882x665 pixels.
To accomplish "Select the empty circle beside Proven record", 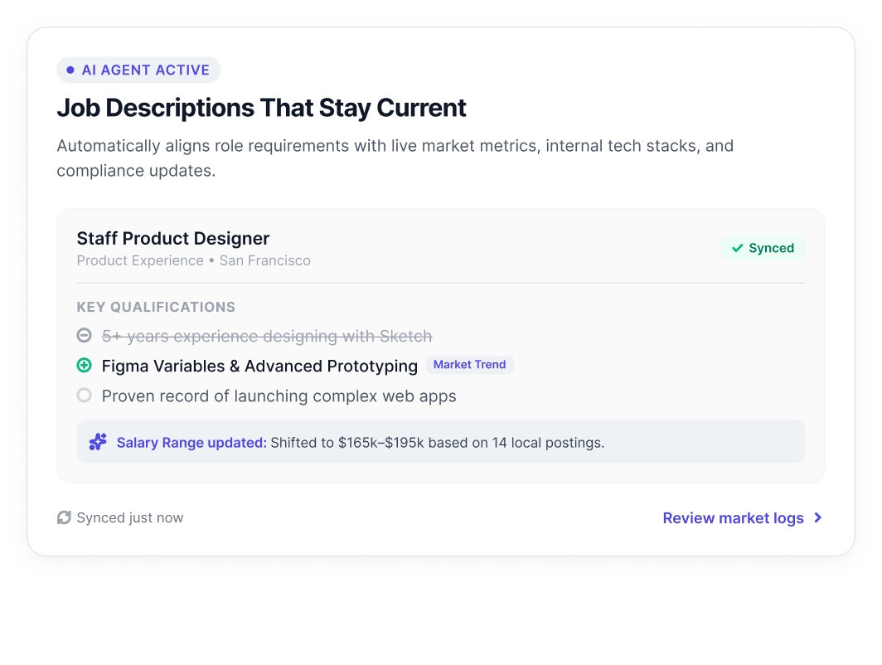I will (85, 396).
